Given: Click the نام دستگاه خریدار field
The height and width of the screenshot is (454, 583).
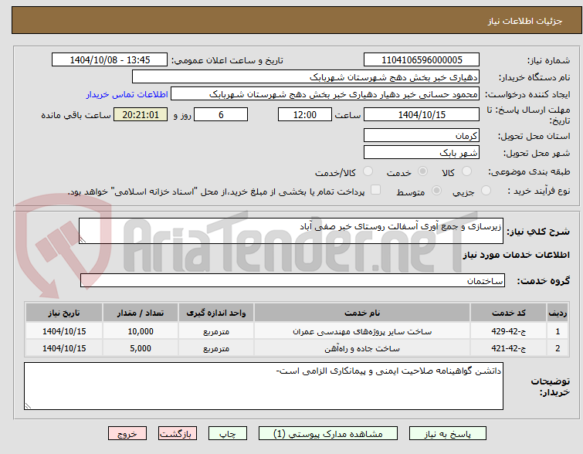Looking at the screenshot, I should click(x=306, y=77).
